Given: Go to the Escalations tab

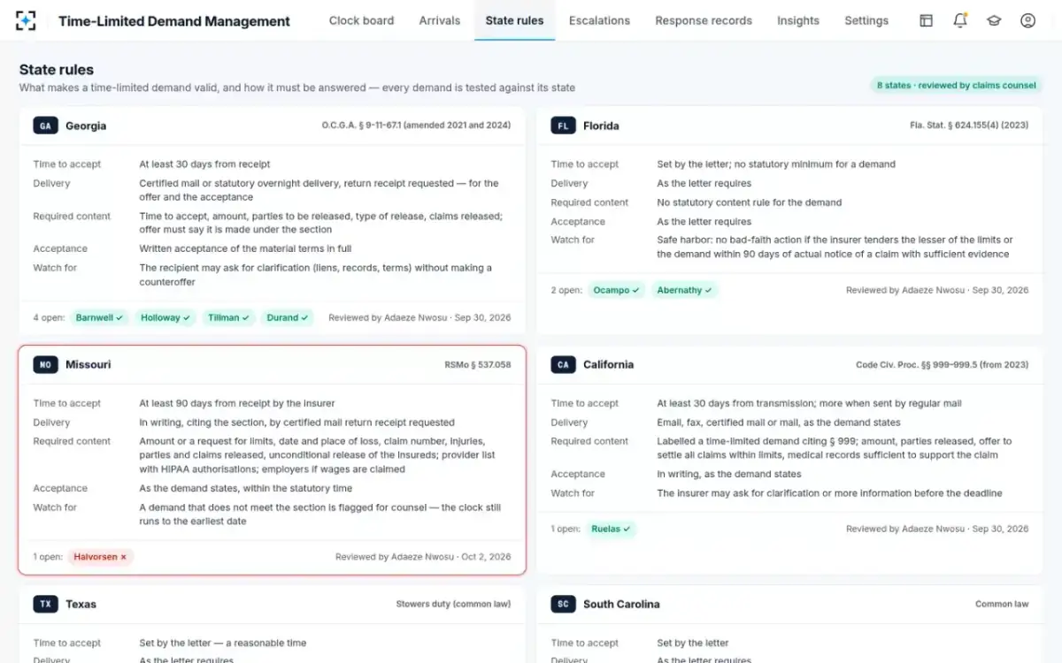Looking at the screenshot, I should tap(599, 20).
